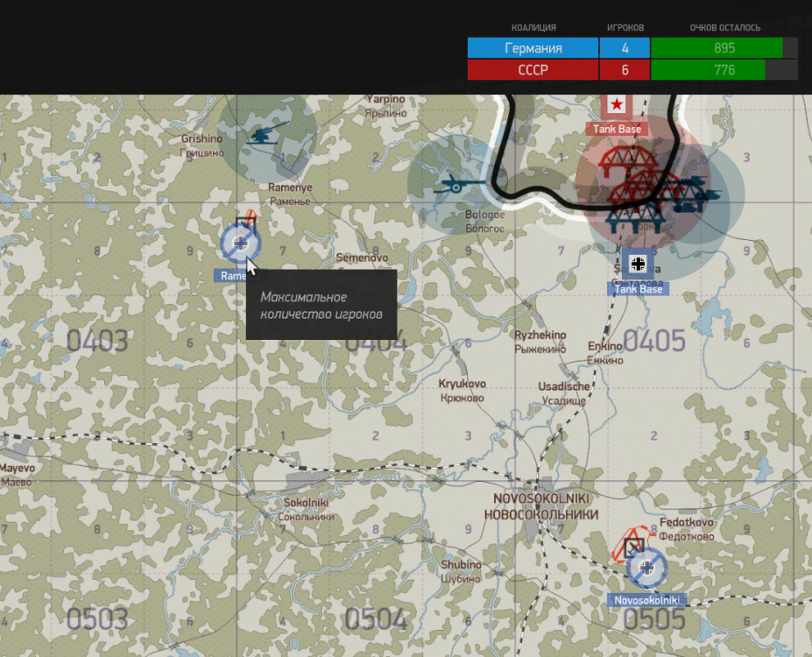Click the NOVOSOKOLNIKI city label

tap(540, 506)
